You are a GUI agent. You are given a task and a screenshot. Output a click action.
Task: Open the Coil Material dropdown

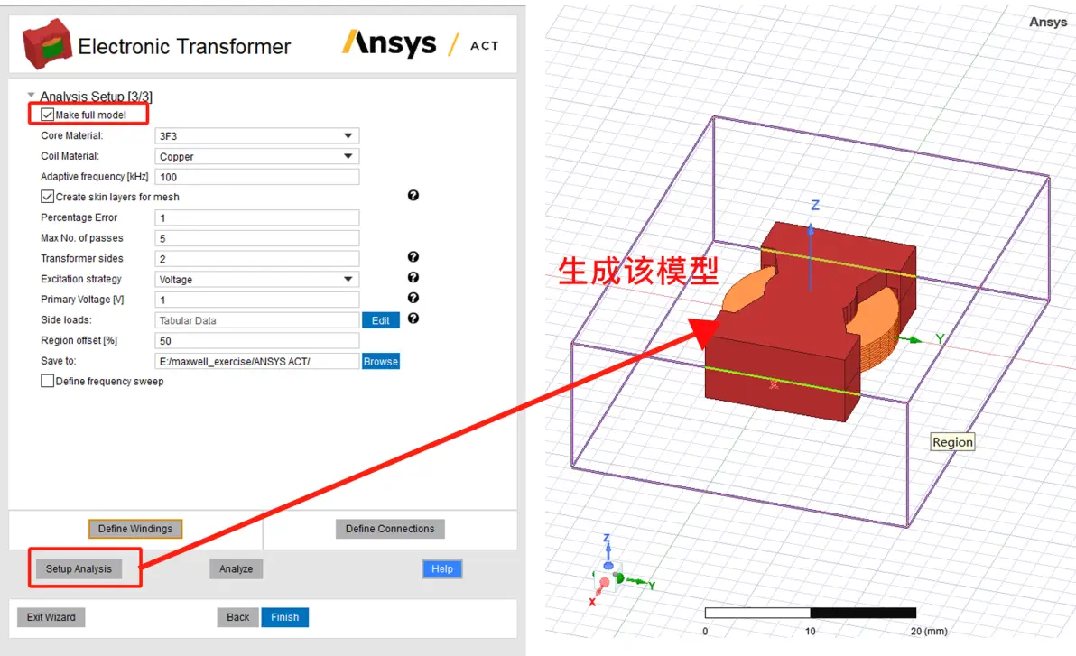click(x=256, y=156)
